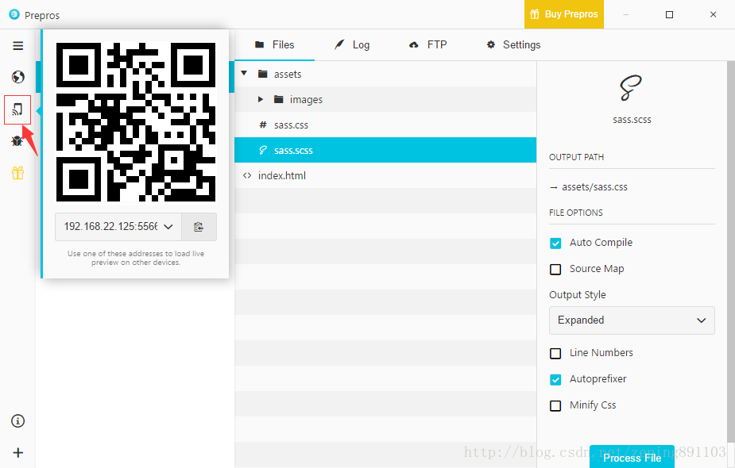Click the QR code image
The height and width of the screenshot is (468, 735).
[136, 122]
